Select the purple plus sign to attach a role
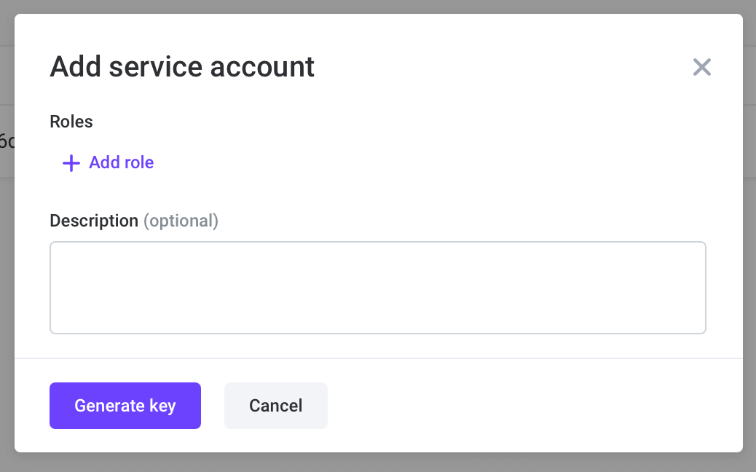Viewport: 756px width, 472px height. (x=70, y=162)
